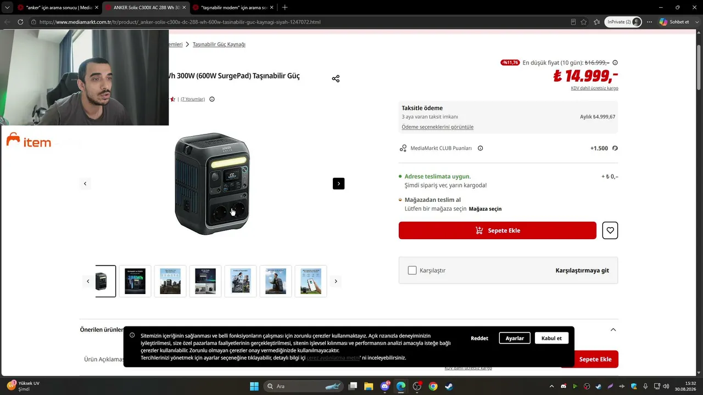The image size is (703, 395).
Task: Collapse the Önerilen ürünler section
Action: [x=613, y=330]
